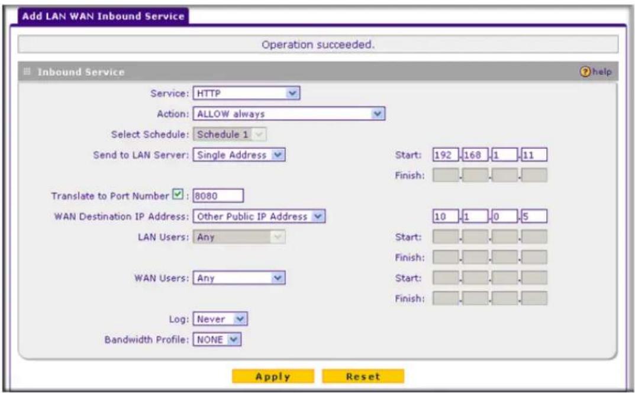Expand the Send to LAN Server dropdown
This screenshot has width=635, height=393.
(239, 155)
